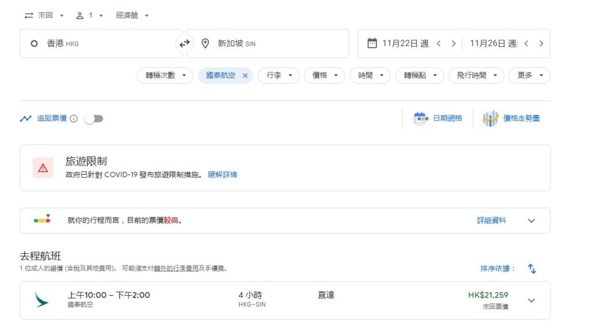
Task: Open the 行李 baggage filter
Action: pyautogui.click(x=278, y=75)
